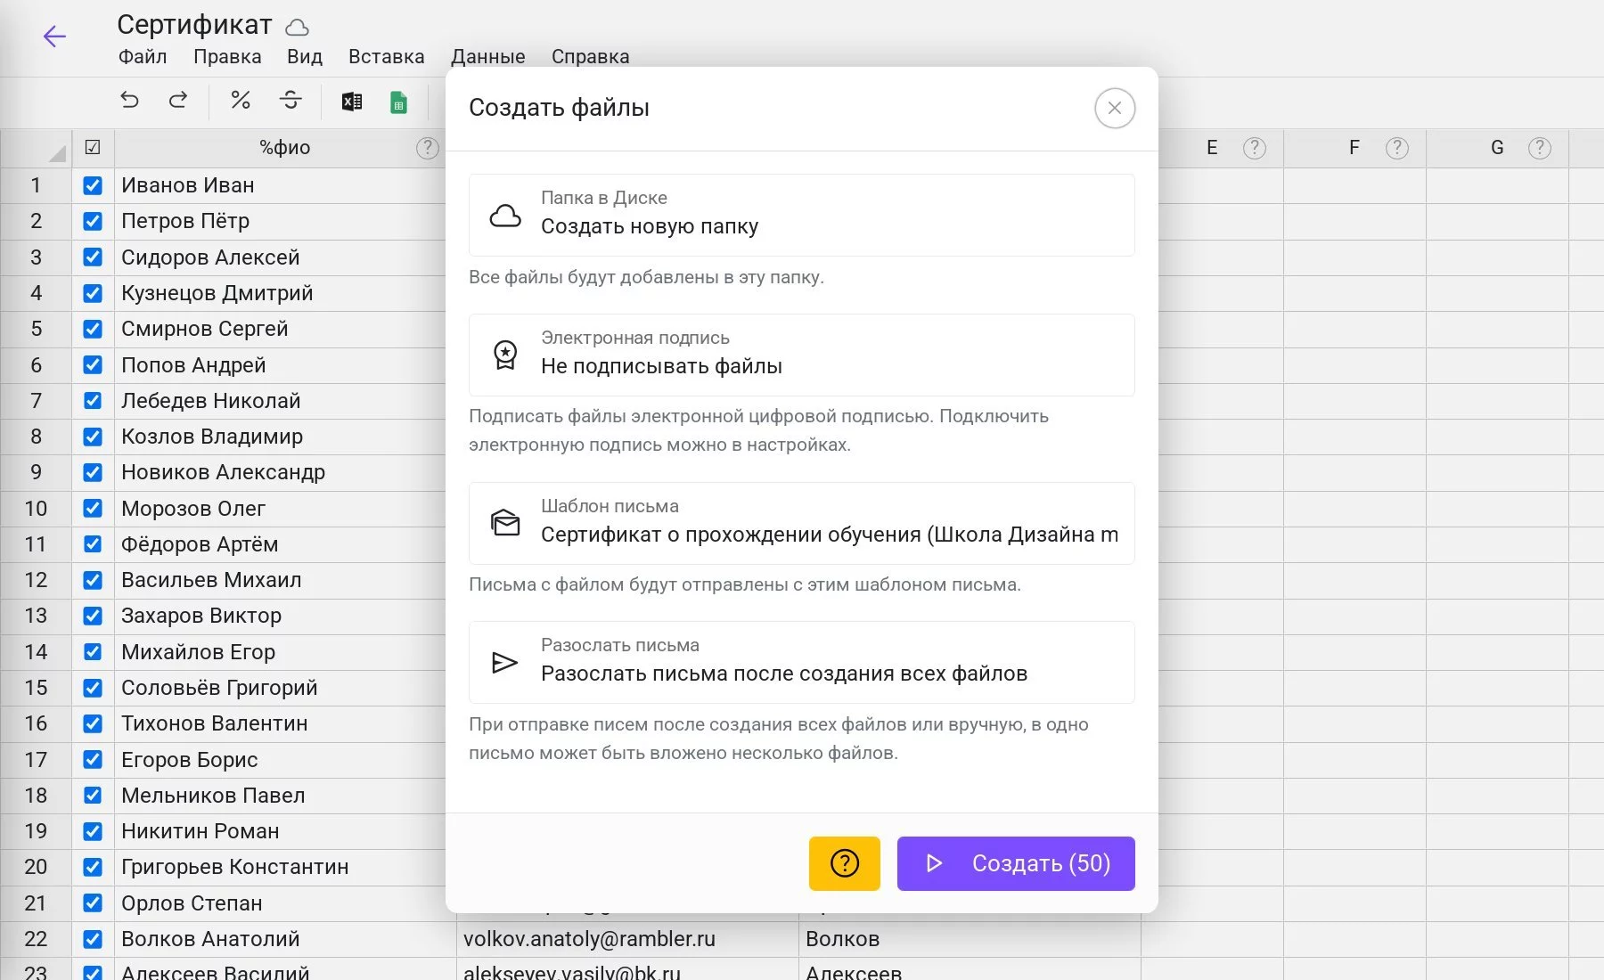
Task: Uncheck the Попов Андрей row
Action: point(93,365)
